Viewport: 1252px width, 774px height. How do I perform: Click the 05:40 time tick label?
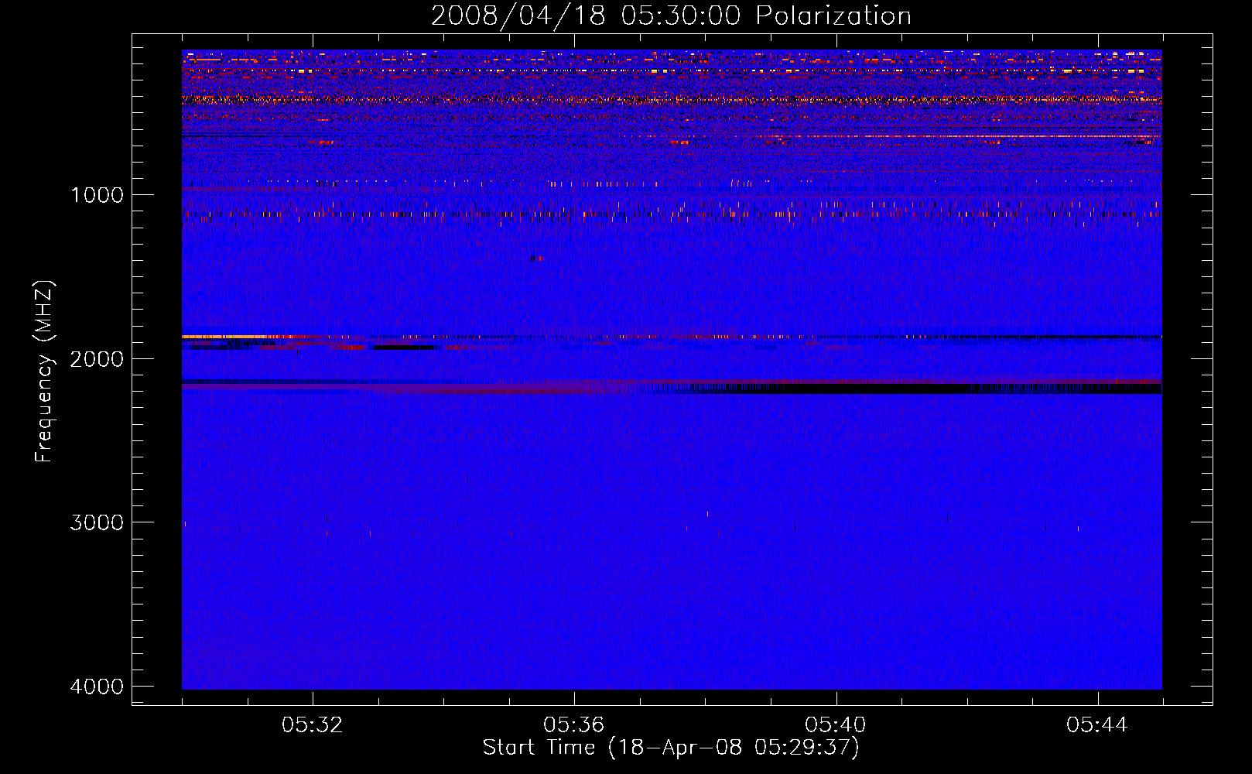[x=836, y=725]
